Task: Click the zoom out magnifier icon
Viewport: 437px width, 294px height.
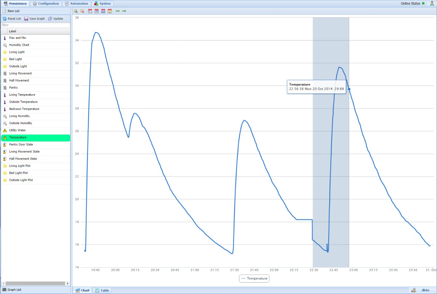Action: coord(82,11)
